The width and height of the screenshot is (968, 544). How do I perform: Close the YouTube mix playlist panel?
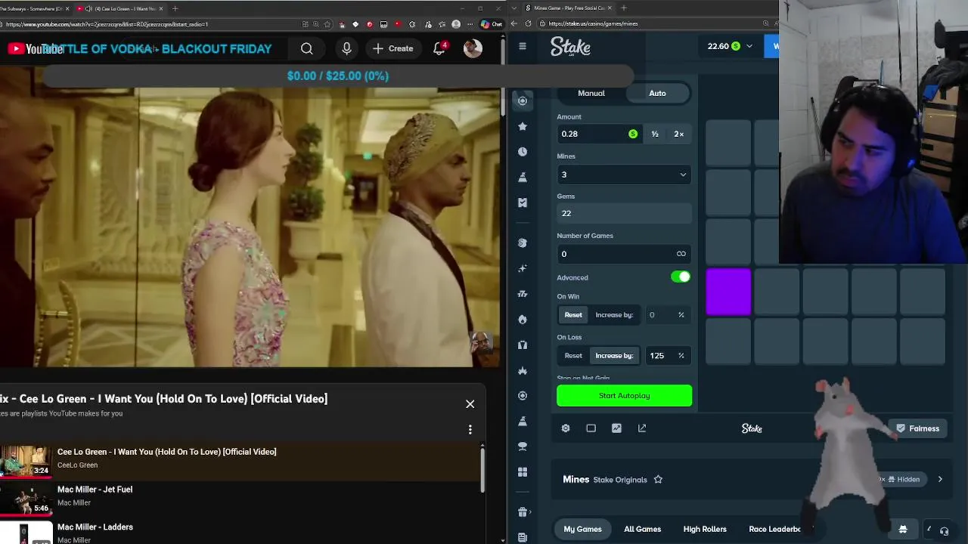pyautogui.click(x=470, y=404)
